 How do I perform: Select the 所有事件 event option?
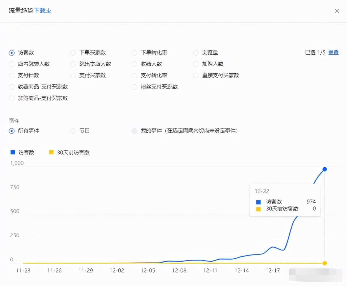tap(11, 131)
